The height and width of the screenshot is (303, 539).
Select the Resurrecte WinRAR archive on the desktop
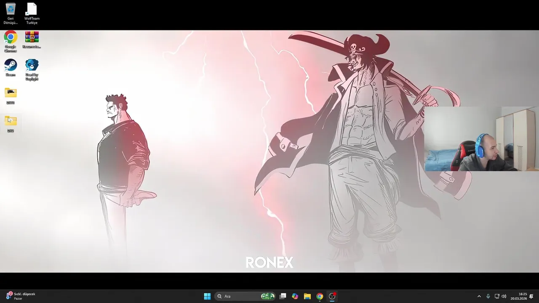pyautogui.click(x=32, y=40)
